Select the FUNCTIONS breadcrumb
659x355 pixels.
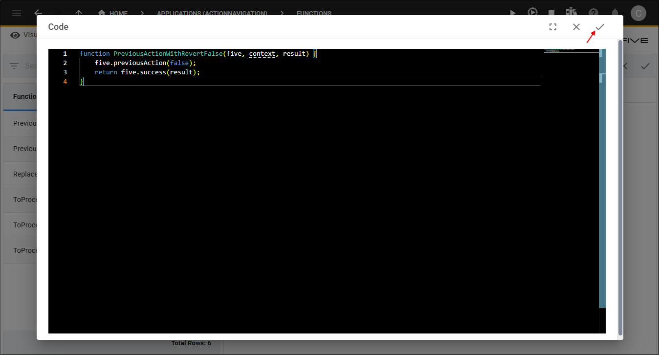[x=314, y=13]
